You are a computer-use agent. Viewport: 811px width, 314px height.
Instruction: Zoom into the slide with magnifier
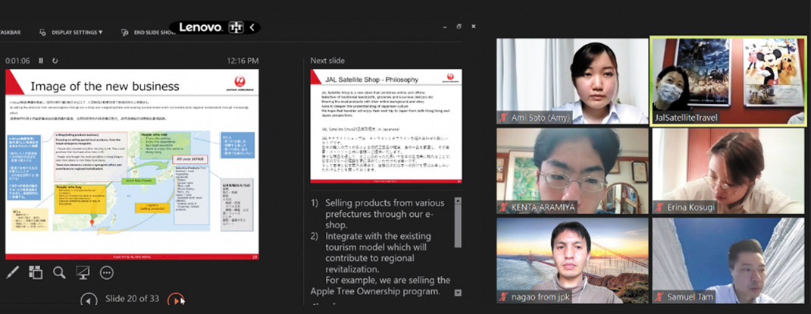point(59,272)
